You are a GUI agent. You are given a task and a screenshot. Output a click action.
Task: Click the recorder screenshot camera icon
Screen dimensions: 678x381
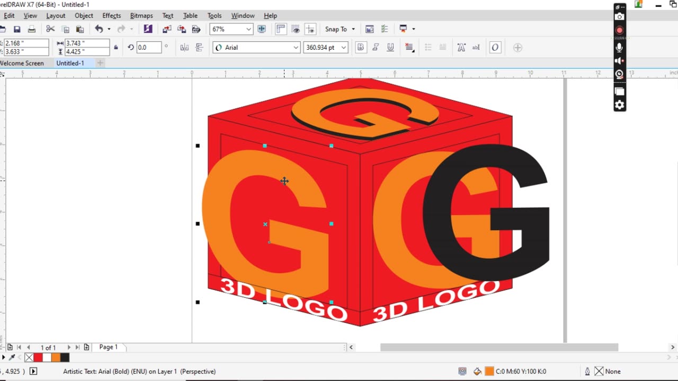coord(619,16)
